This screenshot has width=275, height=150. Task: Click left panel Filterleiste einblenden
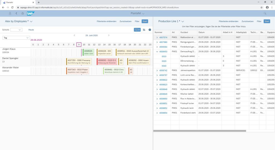coord(106,21)
